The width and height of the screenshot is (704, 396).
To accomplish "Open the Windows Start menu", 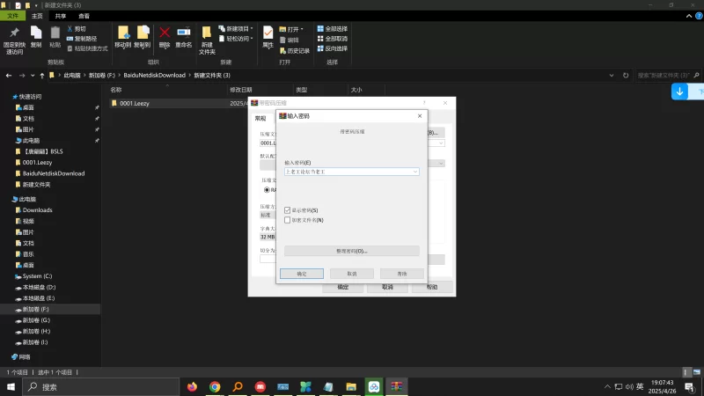I will 11,386.
